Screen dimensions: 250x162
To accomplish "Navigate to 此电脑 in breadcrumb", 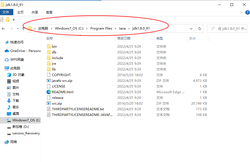I will click(x=43, y=28).
